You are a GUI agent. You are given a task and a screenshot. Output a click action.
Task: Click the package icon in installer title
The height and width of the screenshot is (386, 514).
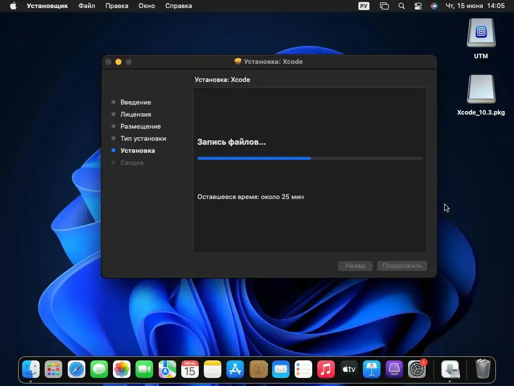point(238,61)
